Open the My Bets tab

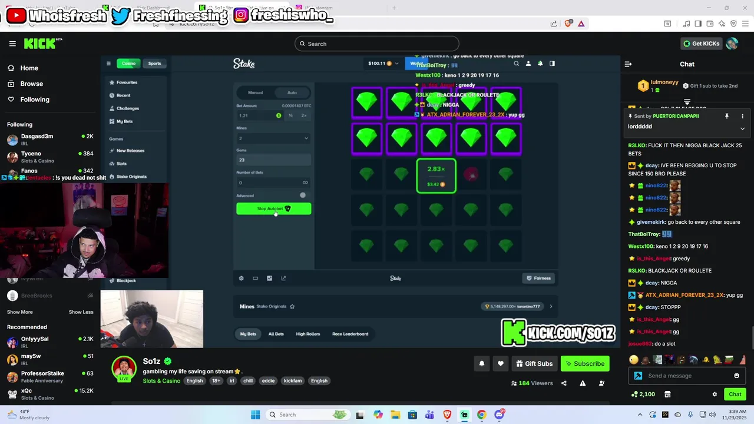point(248,334)
